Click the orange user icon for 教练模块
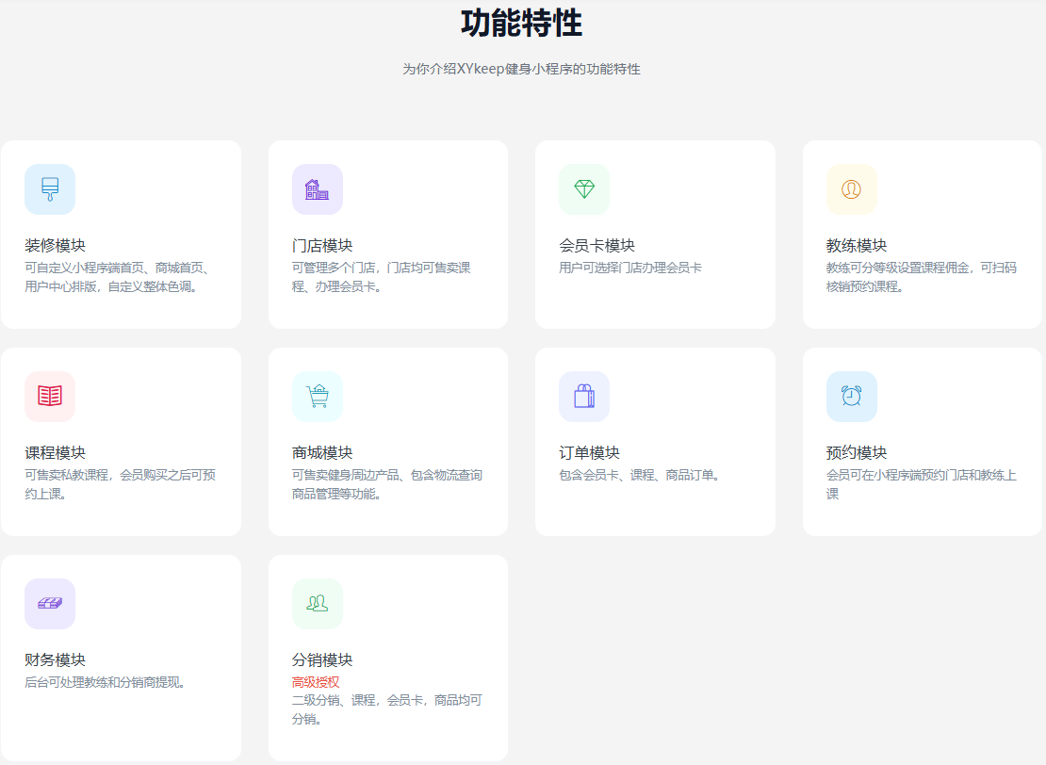 pos(851,189)
